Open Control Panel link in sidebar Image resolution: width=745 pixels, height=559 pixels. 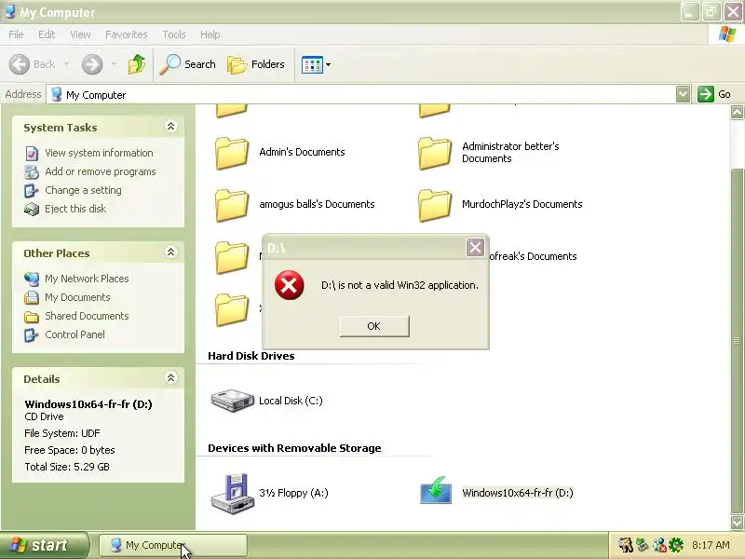pos(74,334)
